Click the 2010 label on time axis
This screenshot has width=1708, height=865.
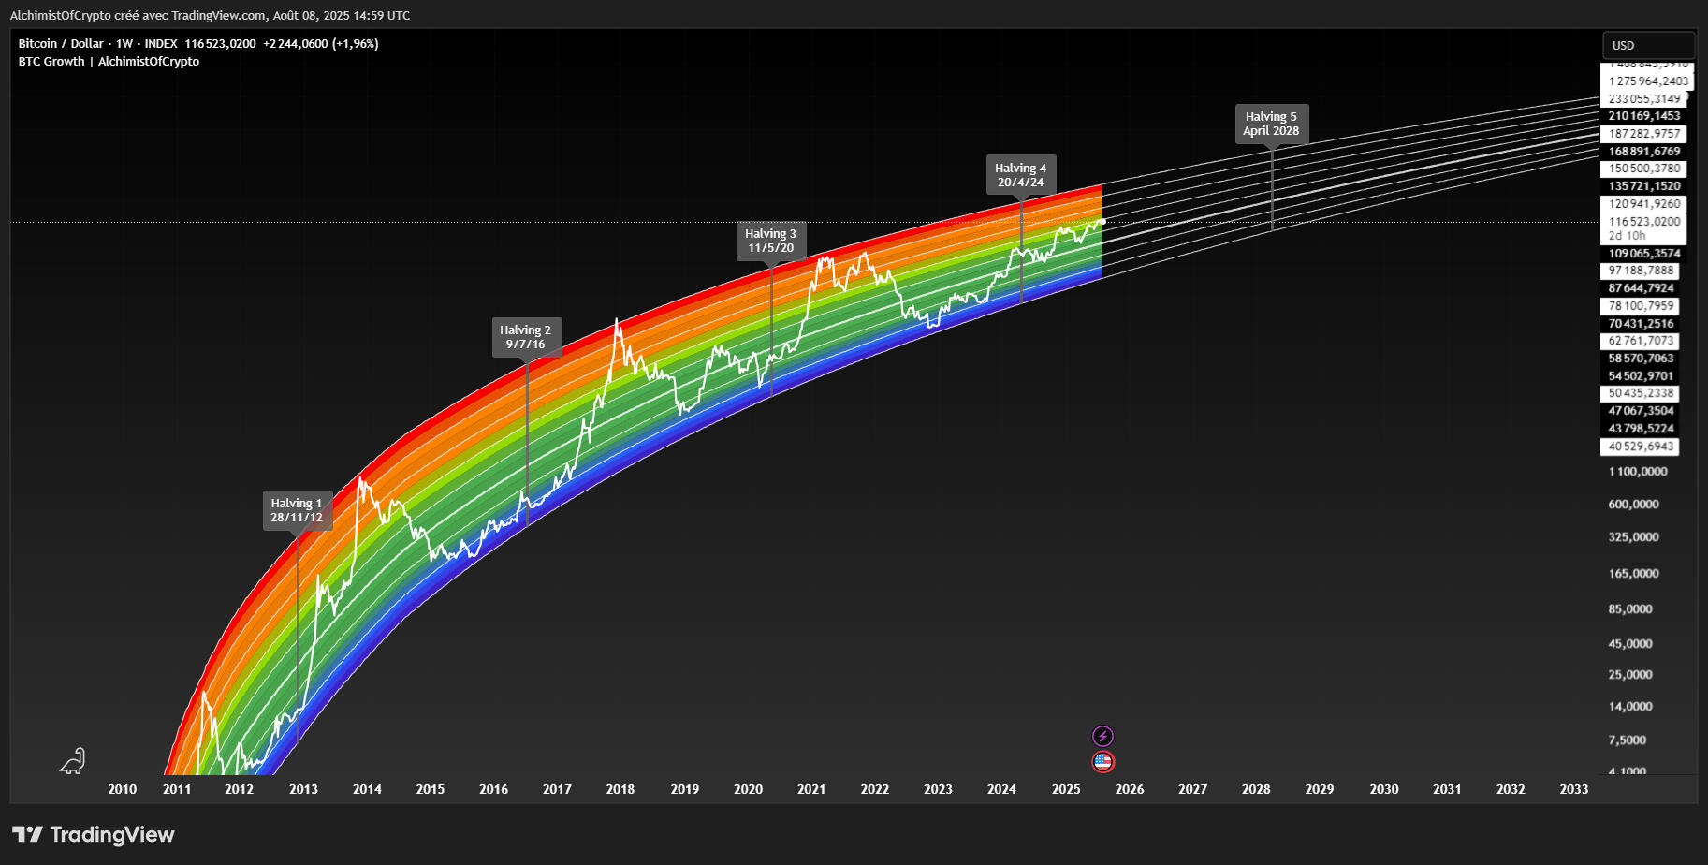point(122,789)
